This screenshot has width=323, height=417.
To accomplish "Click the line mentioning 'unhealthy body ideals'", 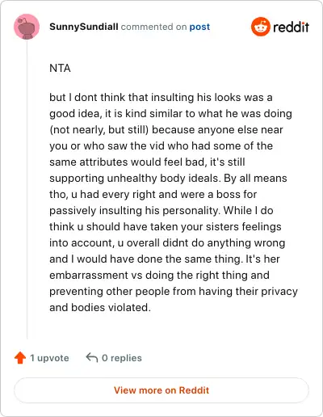I will click(x=168, y=178).
